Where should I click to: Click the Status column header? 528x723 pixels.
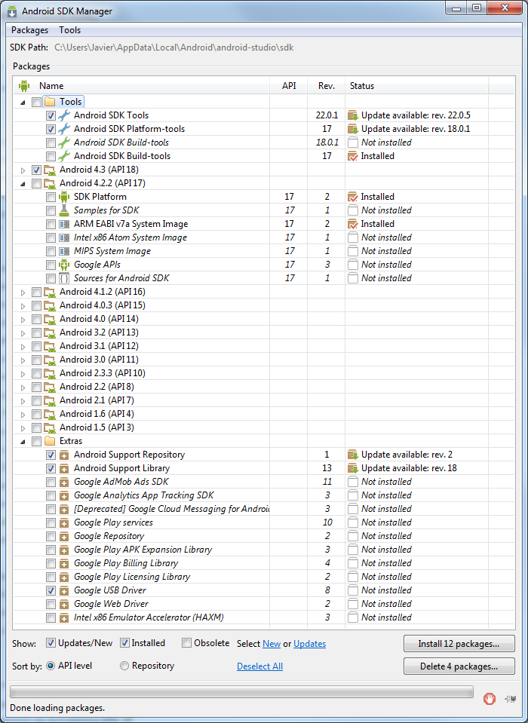(x=417, y=86)
